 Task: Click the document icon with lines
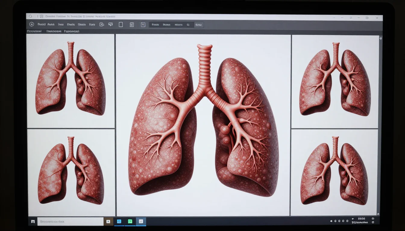tap(132, 25)
